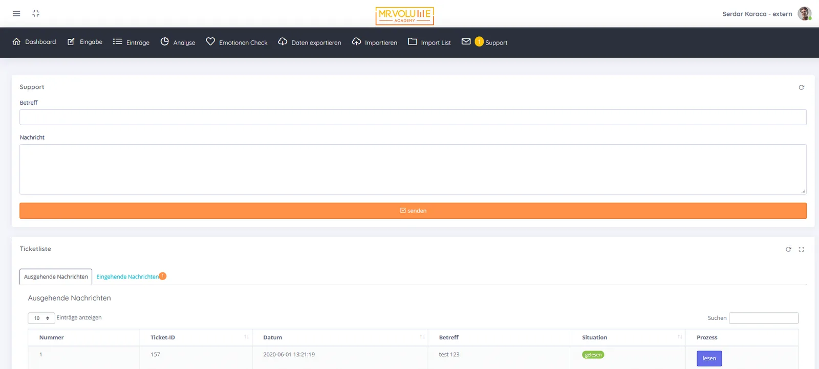Open Daten exportieren page
Screen dimensions: 819x369
[310, 42]
